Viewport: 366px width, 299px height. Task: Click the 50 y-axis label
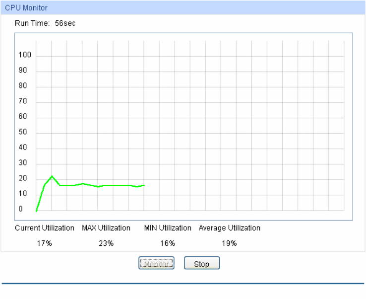(23, 132)
